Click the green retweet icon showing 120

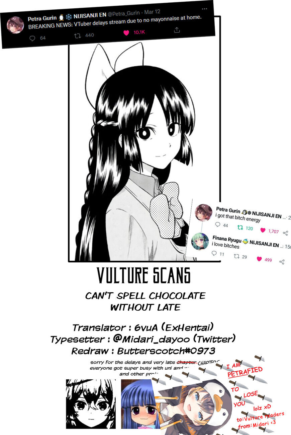tap(240, 228)
